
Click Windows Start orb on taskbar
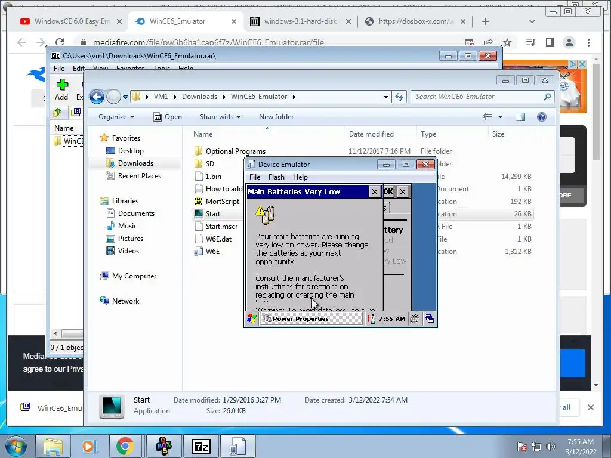(16, 446)
